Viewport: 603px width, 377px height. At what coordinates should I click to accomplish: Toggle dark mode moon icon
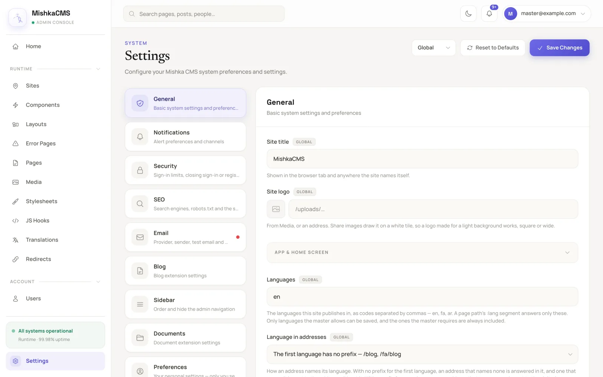[468, 14]
